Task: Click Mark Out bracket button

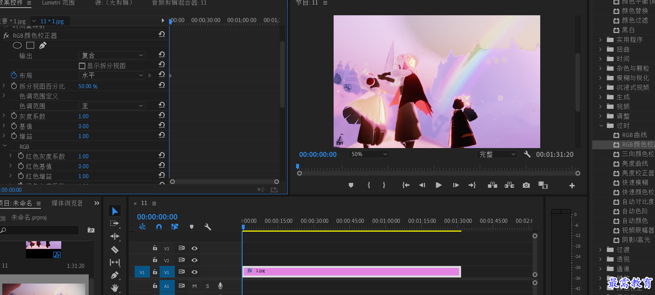Action: [384, 185]
